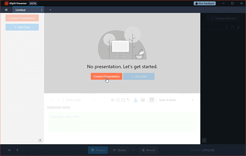
Task: Toggle the microphone icon
Action: (x=17, y=150)
